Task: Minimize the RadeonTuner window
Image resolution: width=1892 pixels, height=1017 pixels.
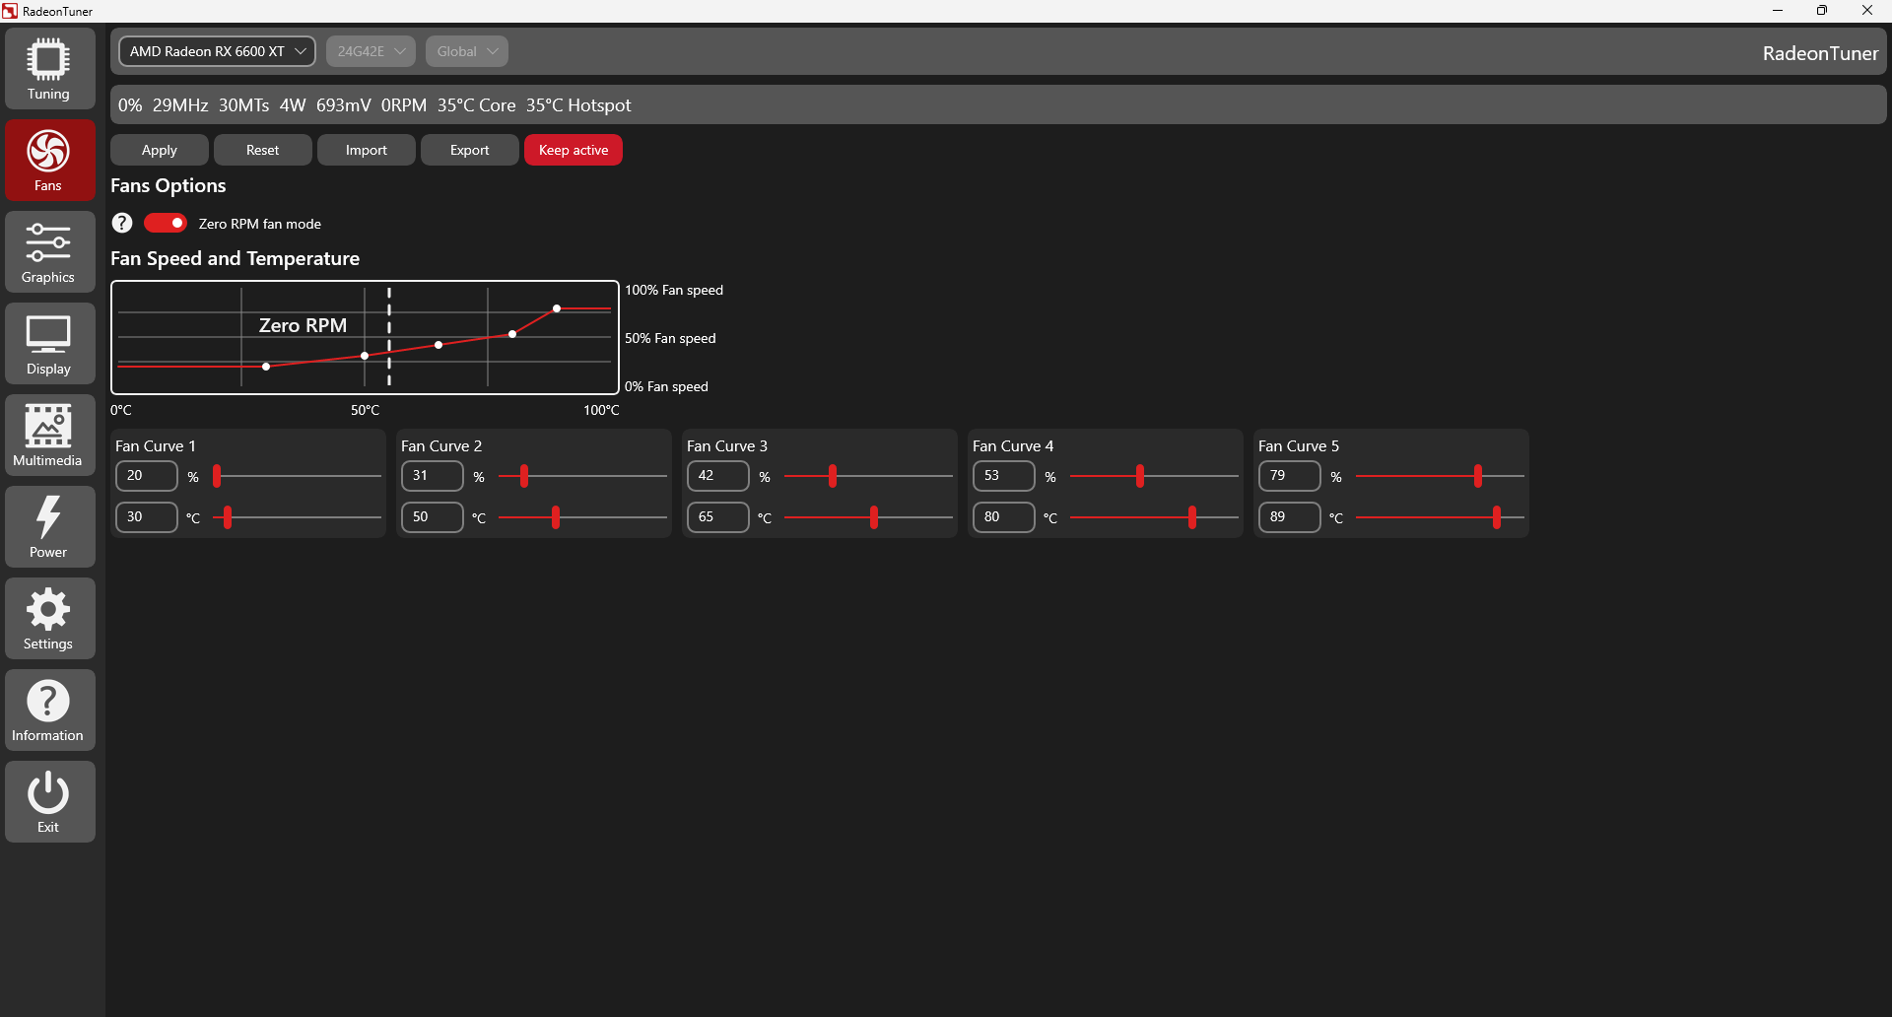Action: 1778,11
